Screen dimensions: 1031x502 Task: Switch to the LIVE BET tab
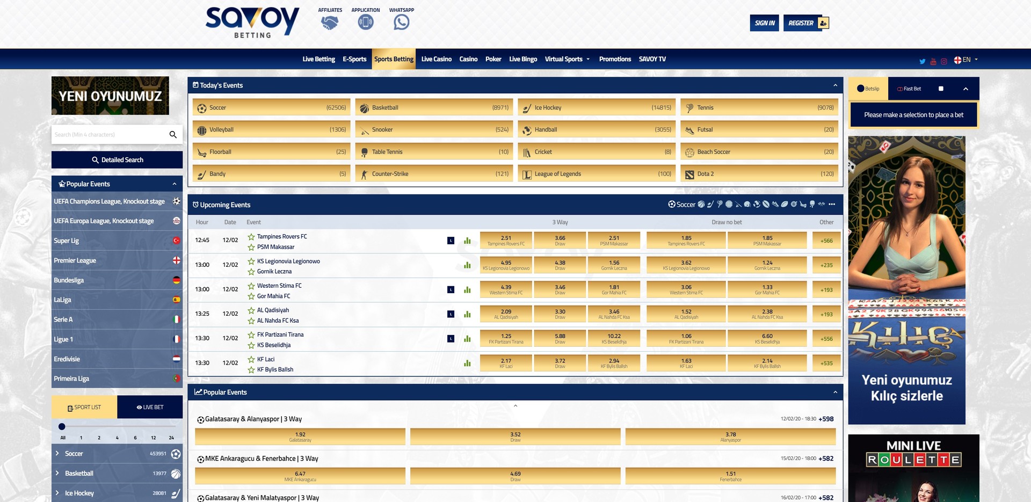click(150, 407)
